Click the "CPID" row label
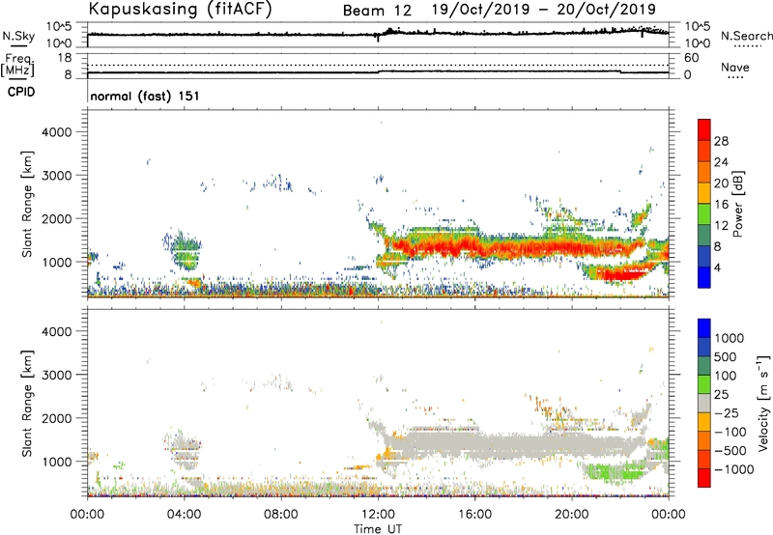 click(x=21, y=92)
